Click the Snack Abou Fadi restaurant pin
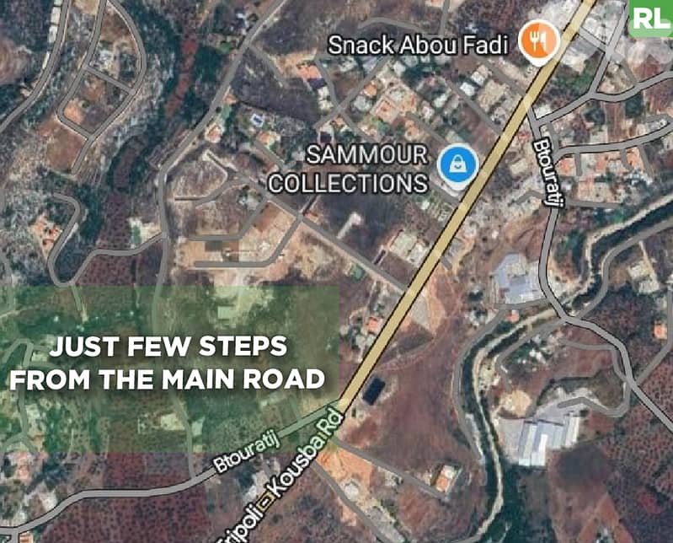Viewport: 673px width, 543px height. click(539, 41)
